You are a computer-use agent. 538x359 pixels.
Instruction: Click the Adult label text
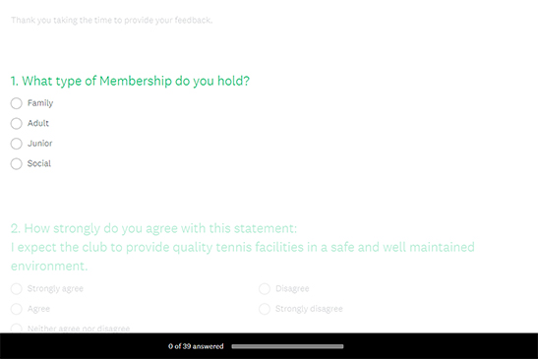coord(38,123)
